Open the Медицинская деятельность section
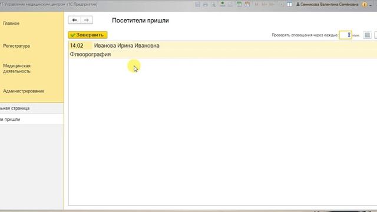 (17, 68)
